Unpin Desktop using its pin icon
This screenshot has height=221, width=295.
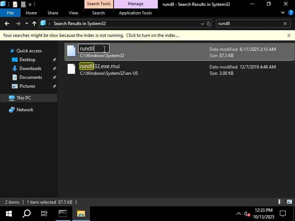pyautogui.click(x=54, y=60)
